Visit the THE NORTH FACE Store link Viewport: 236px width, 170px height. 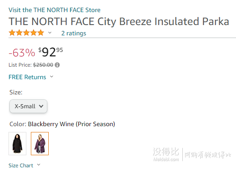coord(55,10)
